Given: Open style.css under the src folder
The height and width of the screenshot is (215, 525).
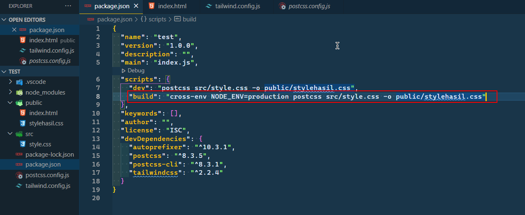Looking at the screenshot, I should click(40, 144).
